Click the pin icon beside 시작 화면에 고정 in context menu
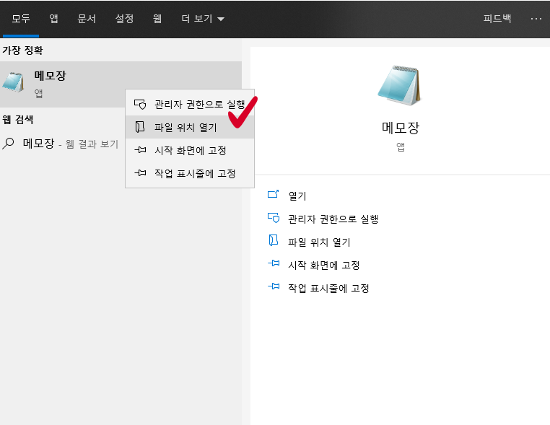 pyautogui.click(x=140, y=150)
